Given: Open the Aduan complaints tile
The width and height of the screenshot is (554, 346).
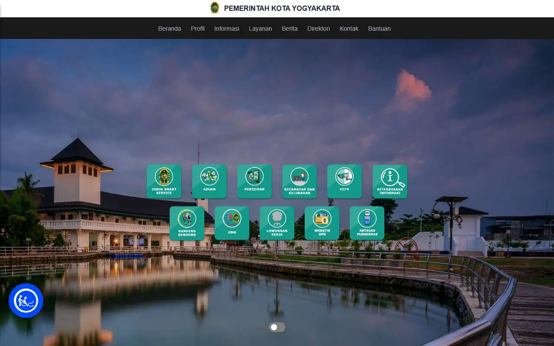Looking at the screenshot, I should pos(209,181).
